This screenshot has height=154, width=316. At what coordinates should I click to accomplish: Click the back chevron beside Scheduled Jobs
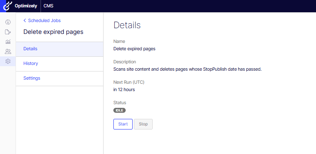click(x=25, y=20)
